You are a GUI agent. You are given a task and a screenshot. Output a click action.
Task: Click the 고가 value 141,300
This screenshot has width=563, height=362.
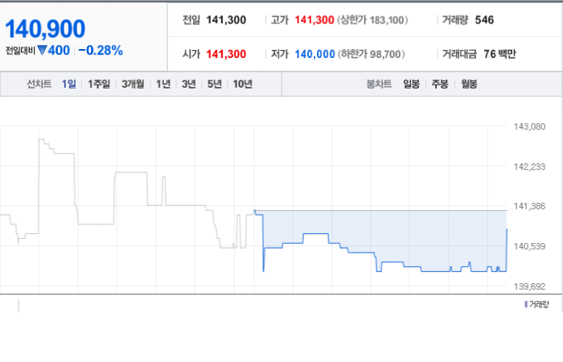[314, 20]
